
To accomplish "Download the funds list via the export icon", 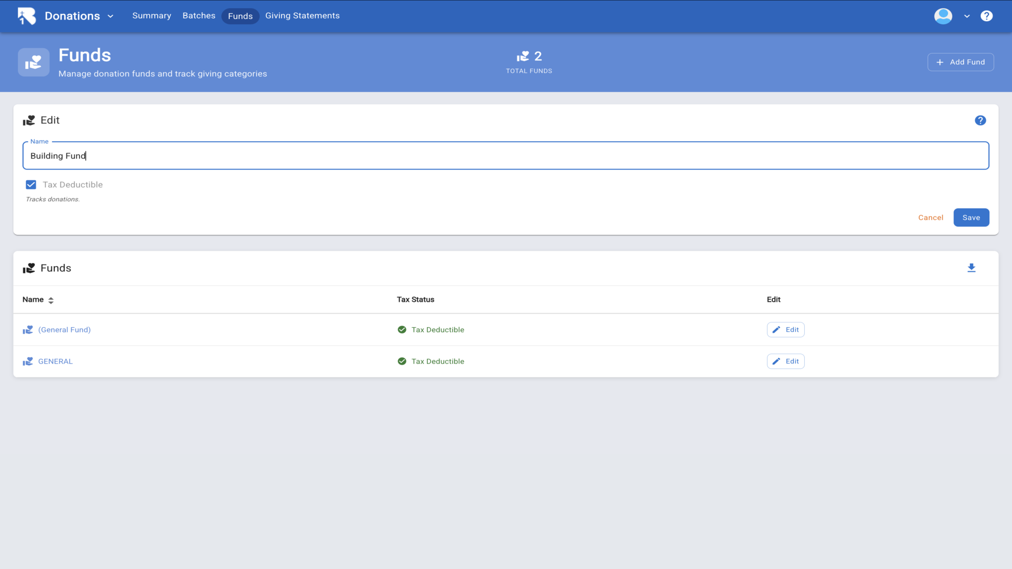I will (x=971, y=268).
